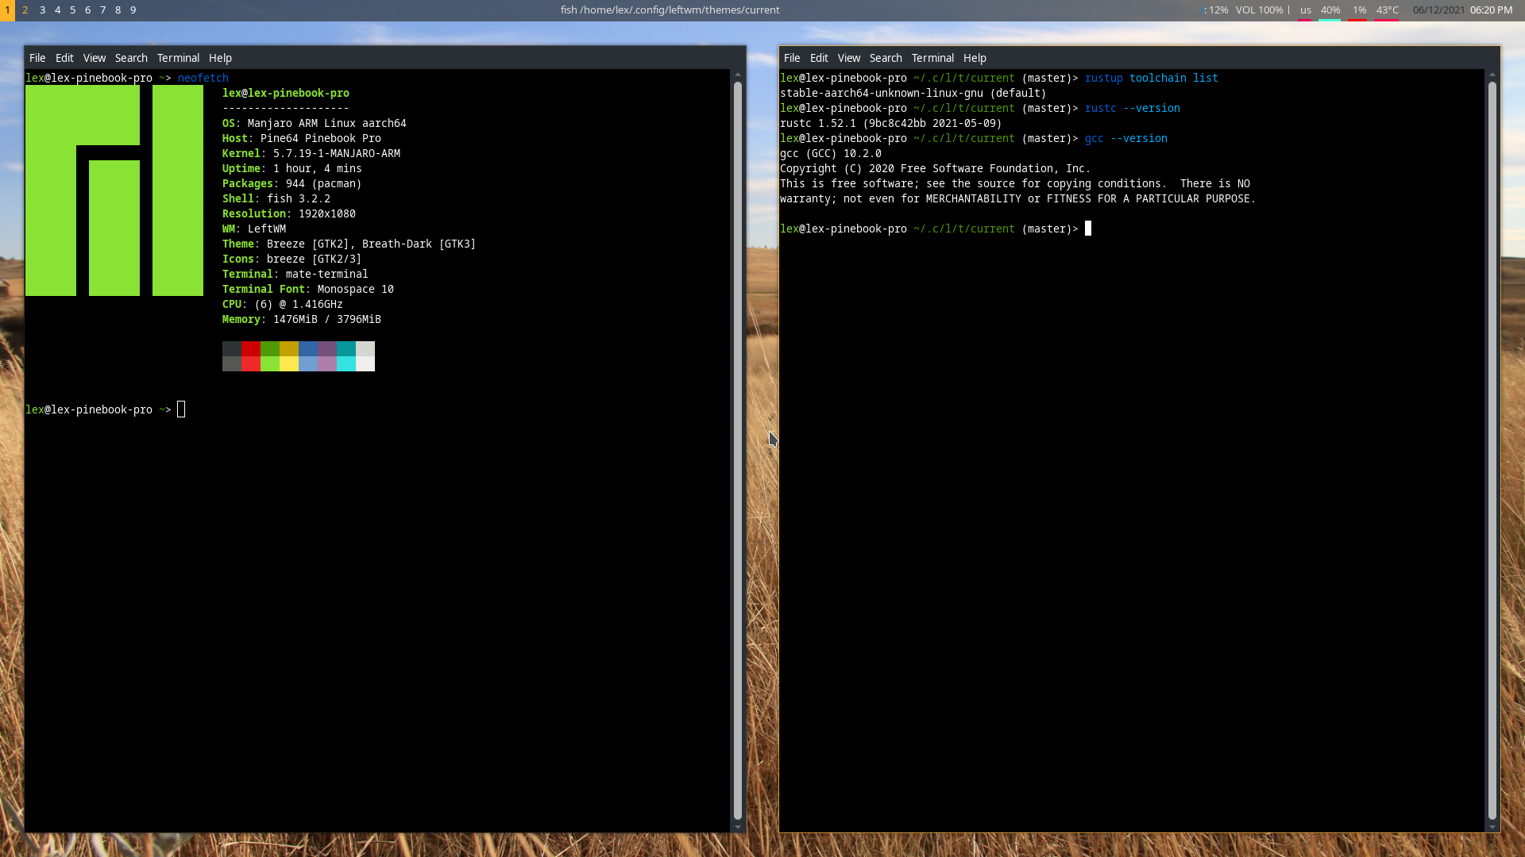
Task: Click 'rustc 1.52.1' version output line
Action: point(891,123)
